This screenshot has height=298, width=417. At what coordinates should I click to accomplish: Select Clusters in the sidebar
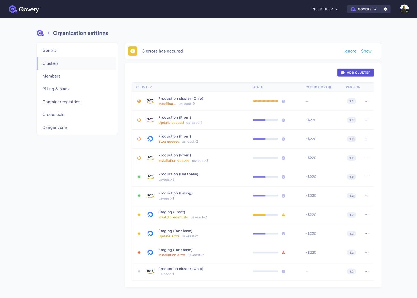click(x=77, y=63)
